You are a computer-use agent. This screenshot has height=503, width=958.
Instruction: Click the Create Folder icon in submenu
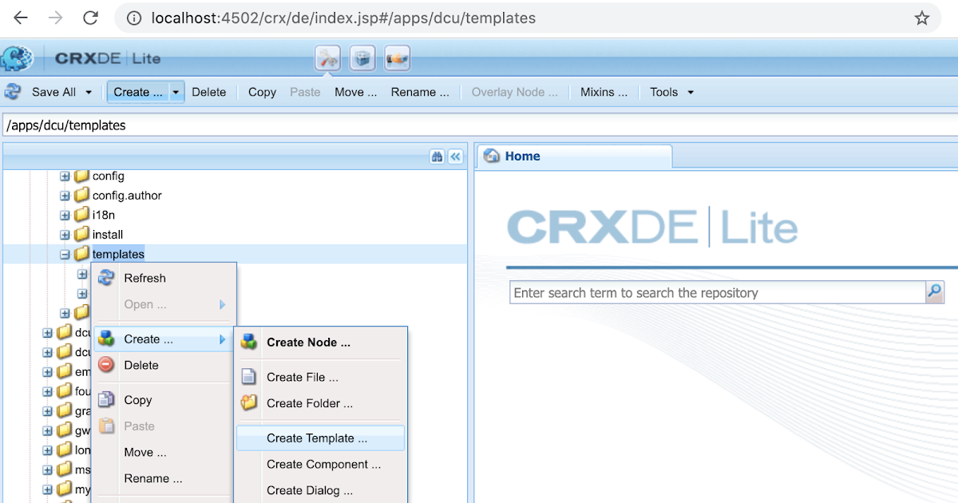pos(249,403)
